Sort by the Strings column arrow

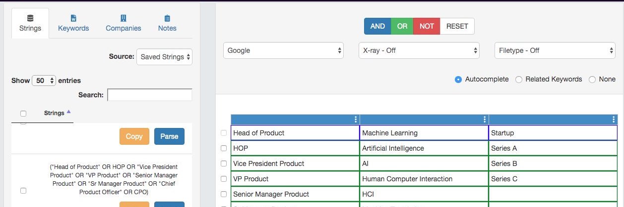68,112
